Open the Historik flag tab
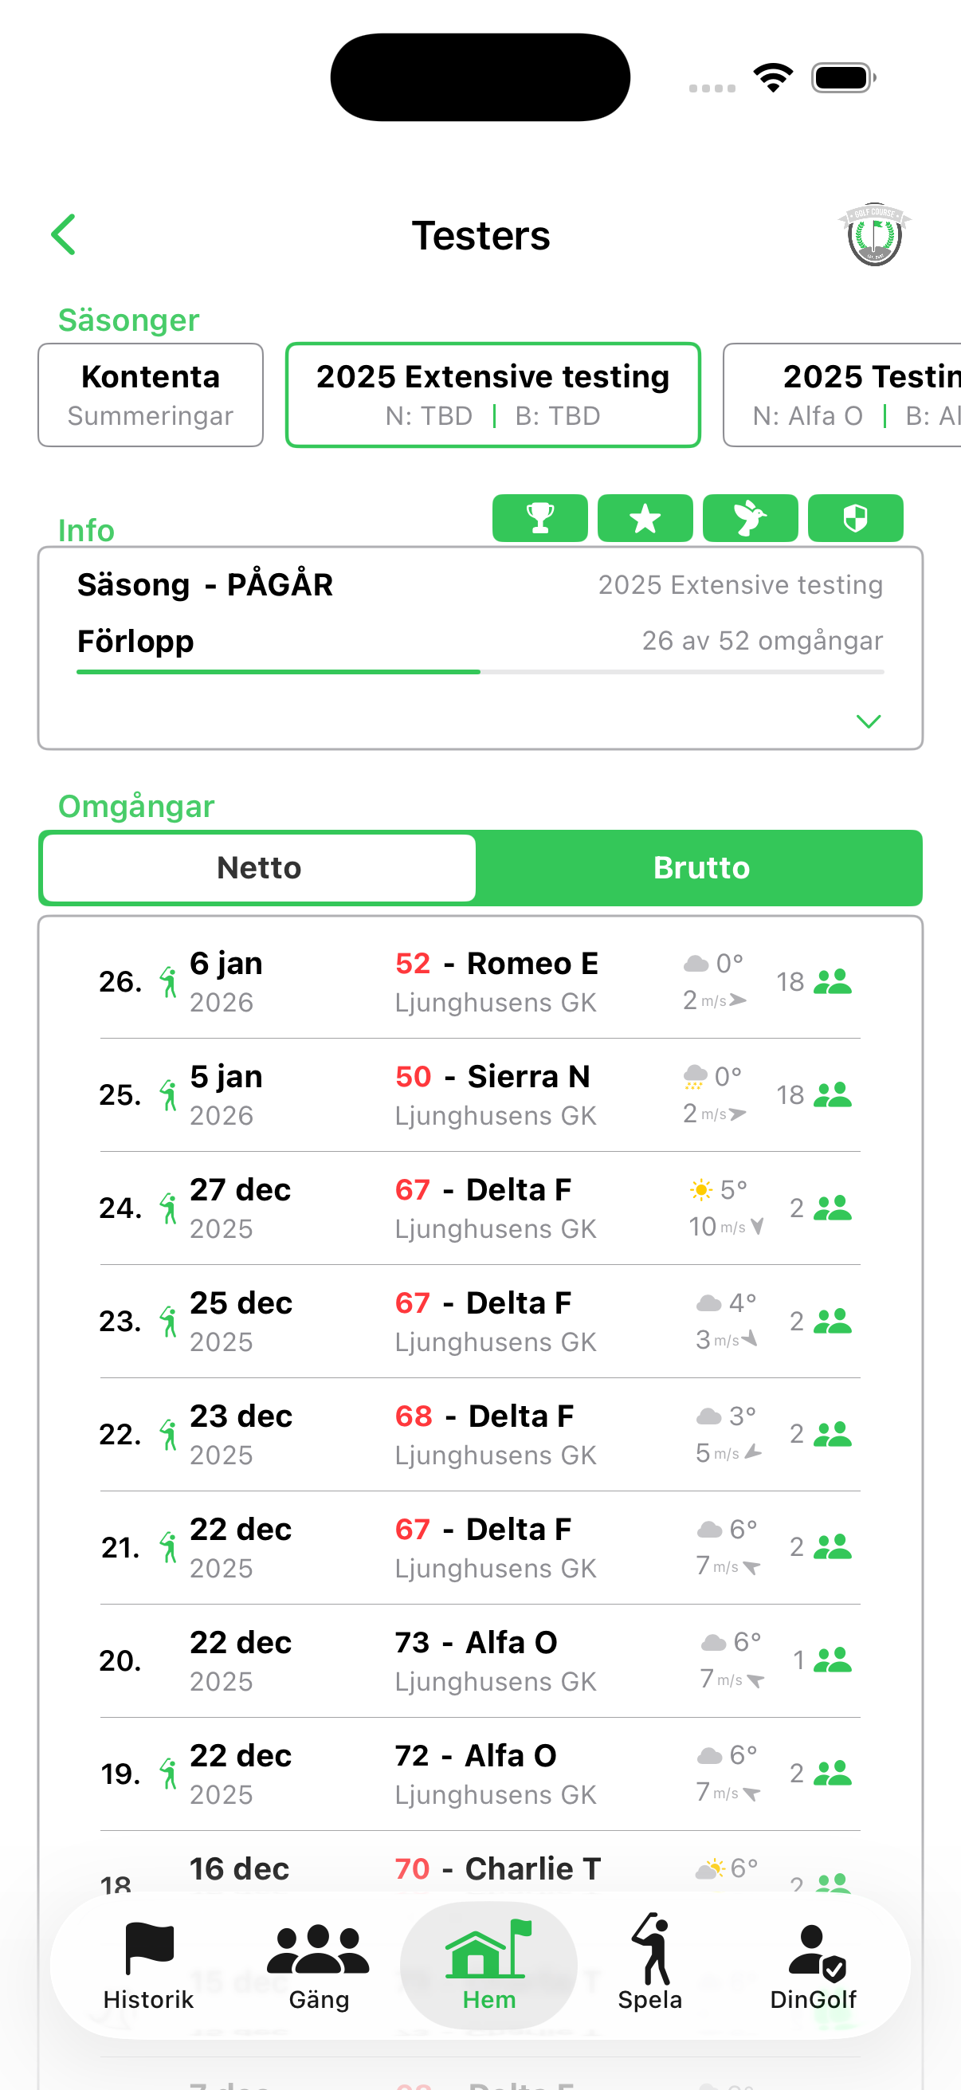Screen dimensions: 961x2090 pos(148,1964)
